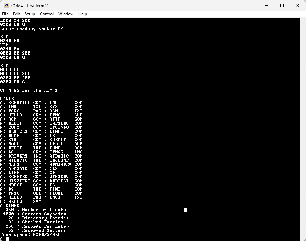The height and width of the screenshot is (241, 306).
Task: Maximize the Tera Term window
Action: click(282, 5)
